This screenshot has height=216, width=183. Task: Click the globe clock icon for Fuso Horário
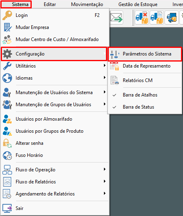(7, 155)
